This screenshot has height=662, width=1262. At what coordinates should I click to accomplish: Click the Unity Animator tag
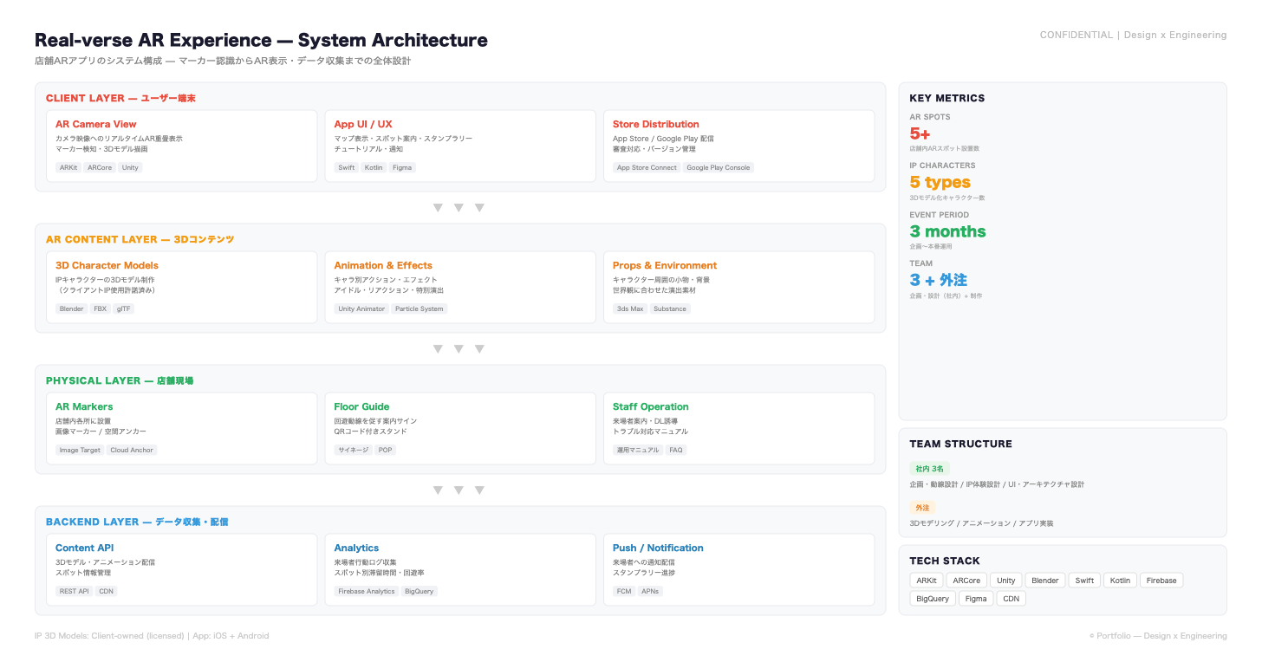coord(361,308)
